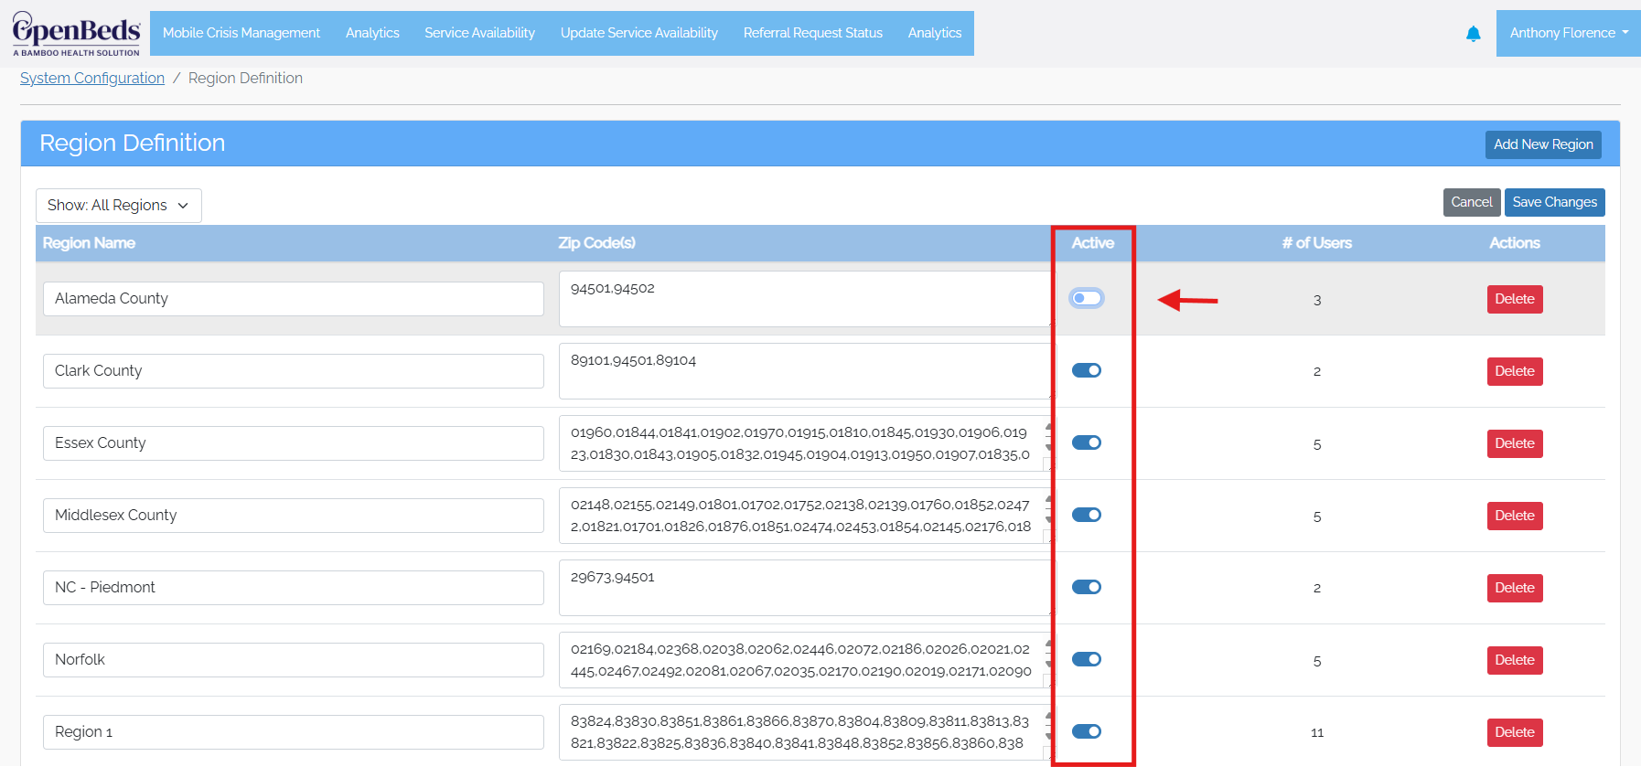Click user count 11 for Region 1
This screenshot has width=1641, height=767.
pyautogui.click(x=1317, y=733)
